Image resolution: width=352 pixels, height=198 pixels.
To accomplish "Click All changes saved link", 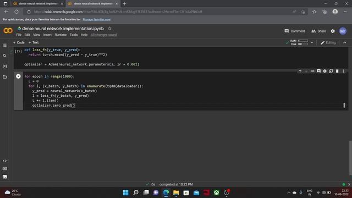I will [104, 35].
